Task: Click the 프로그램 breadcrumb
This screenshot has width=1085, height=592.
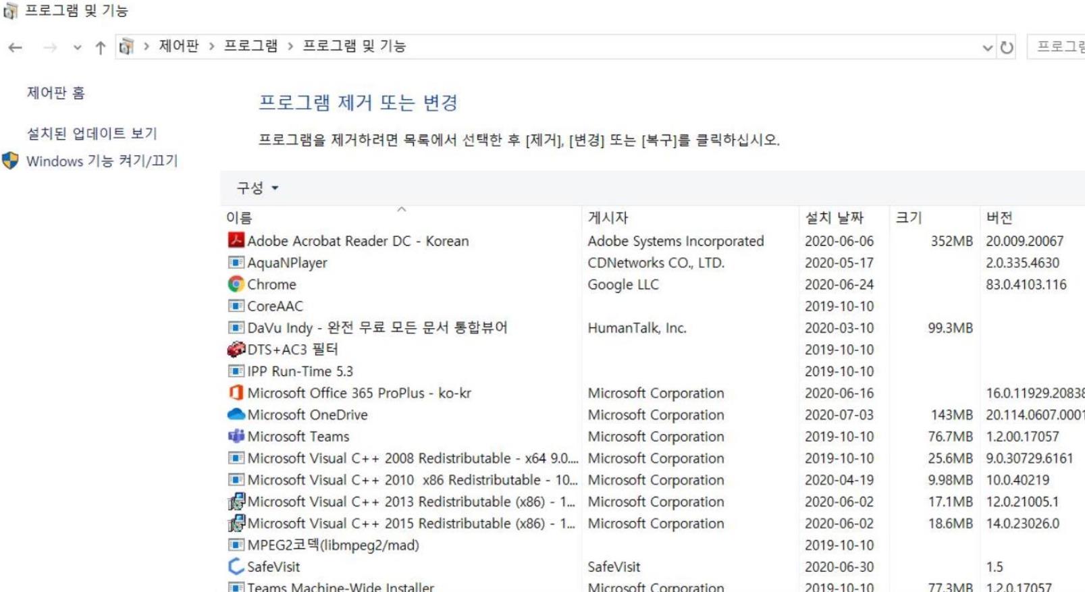Action: pyautogui.click(x=251, y=46)
